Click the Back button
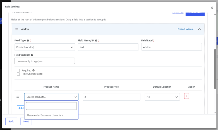Screen dimensions: 218x130 coord(11,121)
